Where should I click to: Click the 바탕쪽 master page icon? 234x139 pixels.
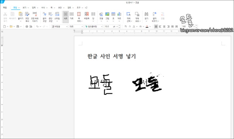pyautogui.click(x=87, y=14)
